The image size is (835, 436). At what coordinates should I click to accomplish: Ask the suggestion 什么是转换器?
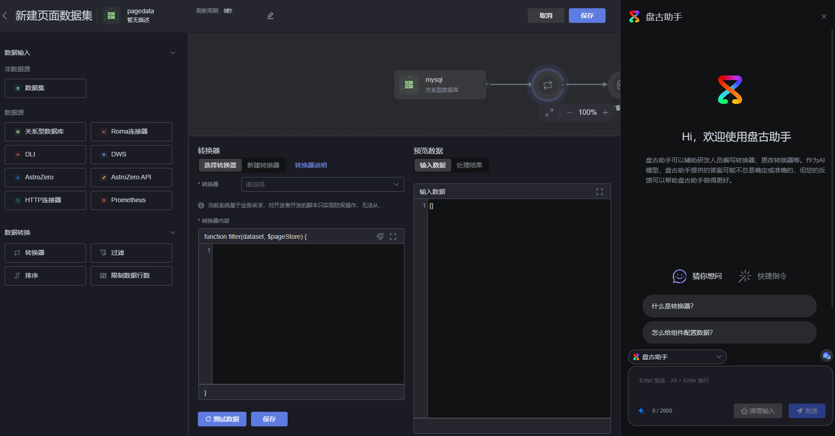click(x=730, y=306)
